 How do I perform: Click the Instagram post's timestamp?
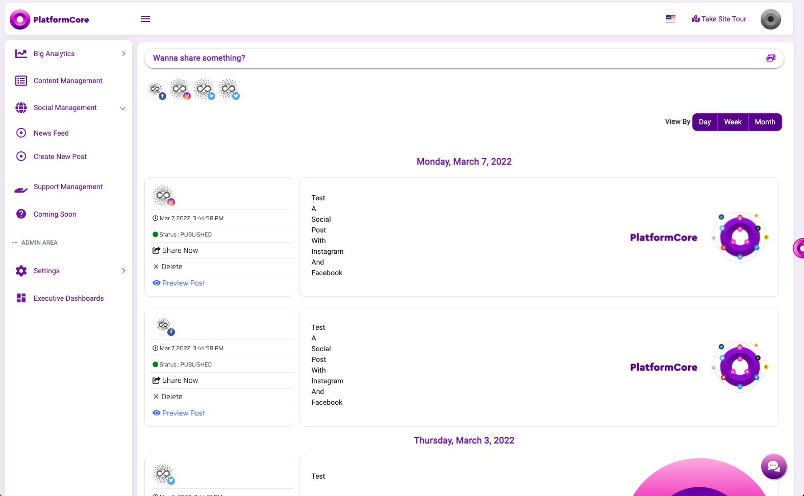[188, 218]
